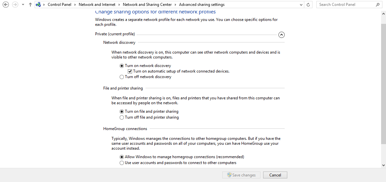
Task: Click the Save changes button
Action: point(241,175)
